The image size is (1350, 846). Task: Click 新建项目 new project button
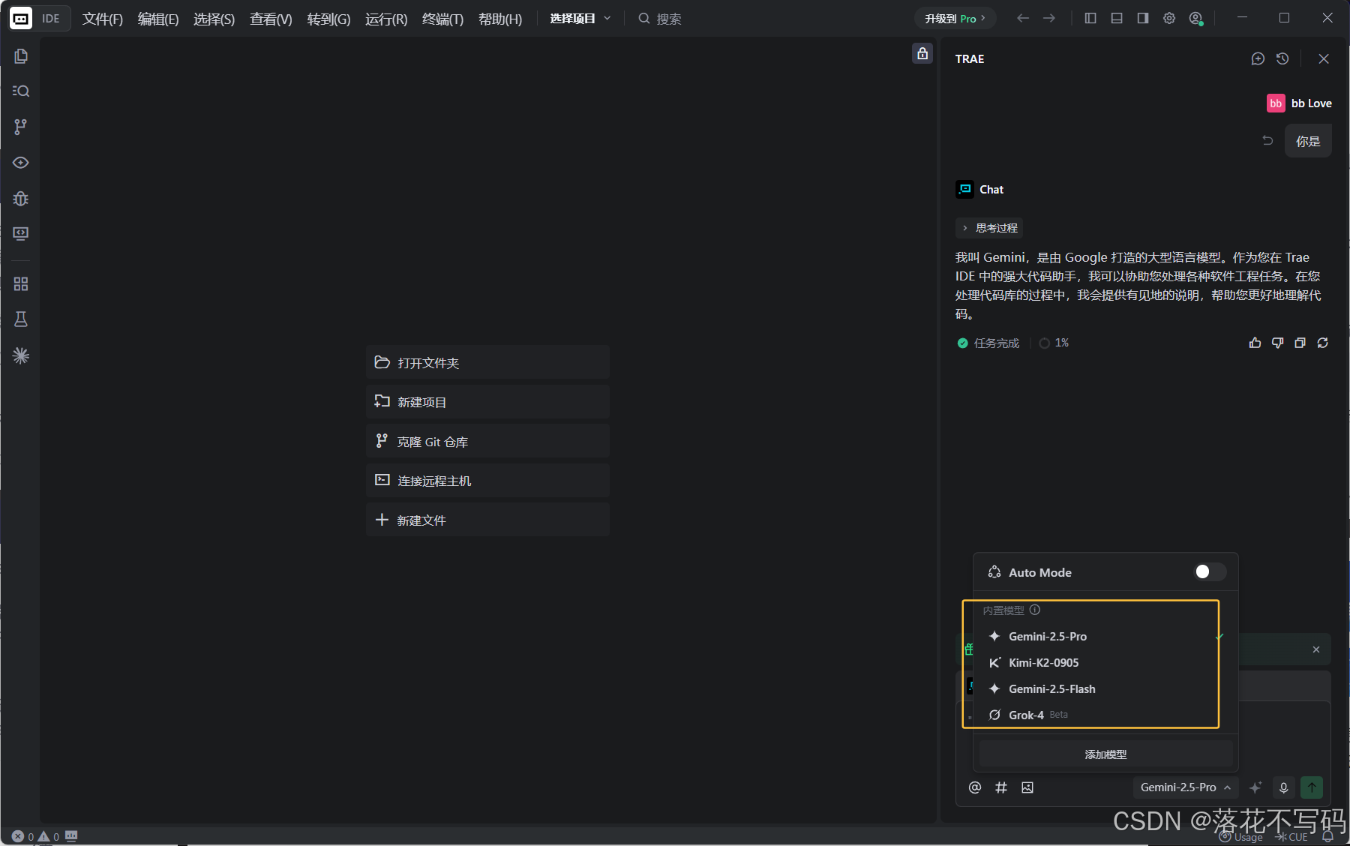click(487, 402)
